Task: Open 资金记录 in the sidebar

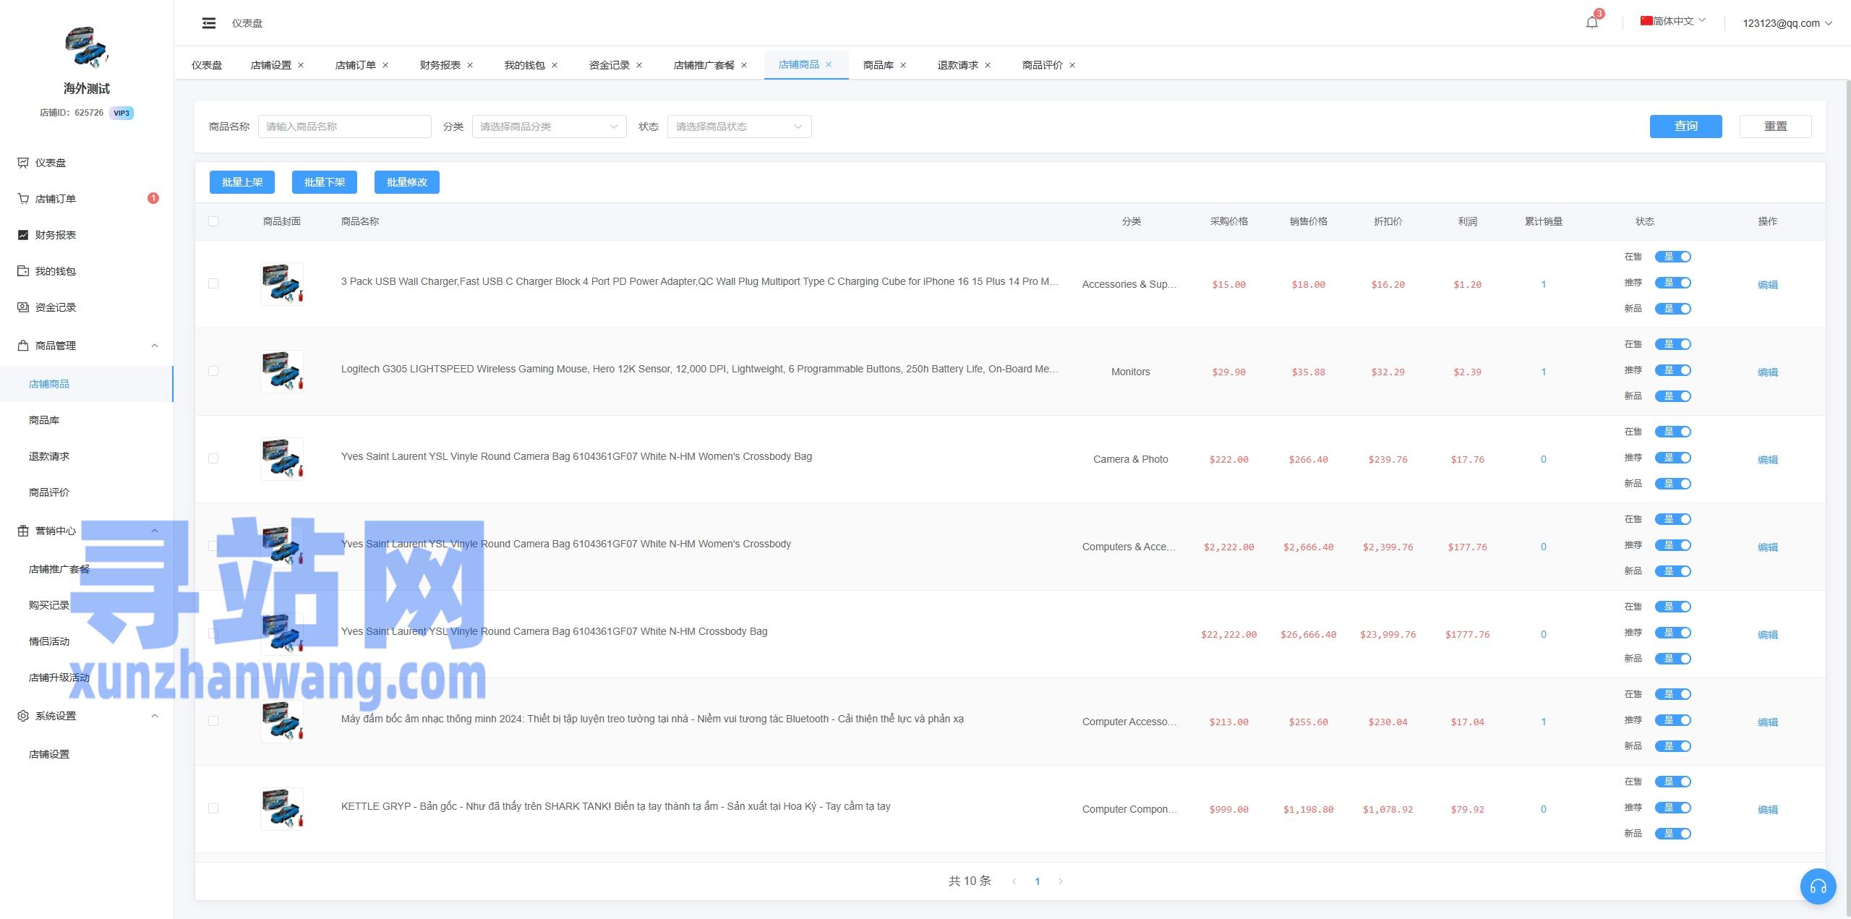Action: [87, 307]
